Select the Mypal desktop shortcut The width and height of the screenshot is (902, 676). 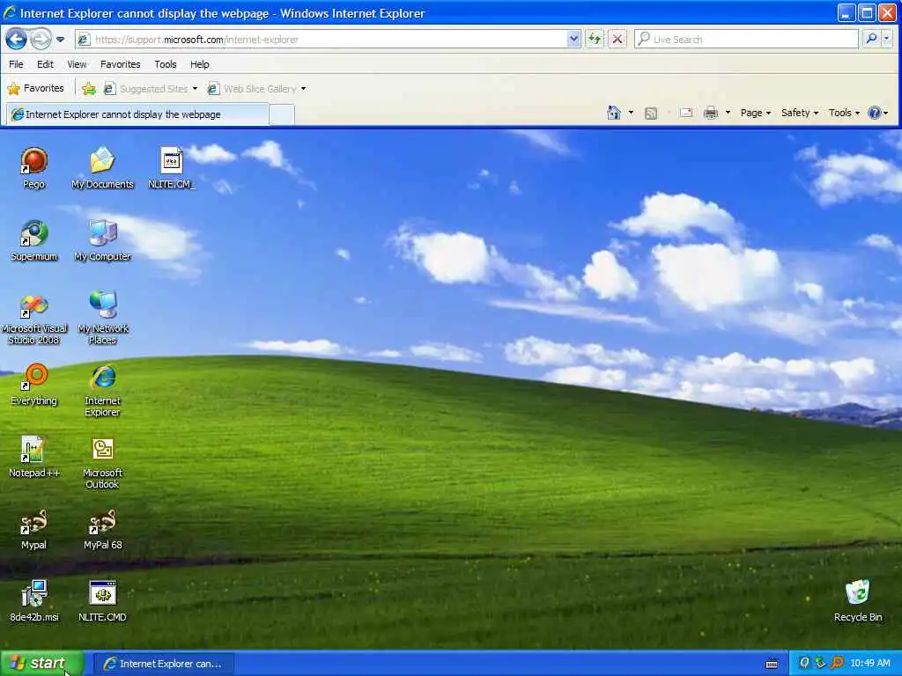[34, 529]
